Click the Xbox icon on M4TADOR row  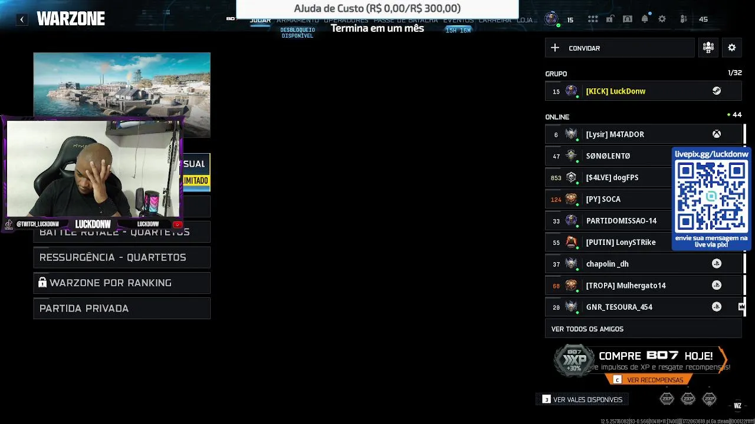[717, 134]
